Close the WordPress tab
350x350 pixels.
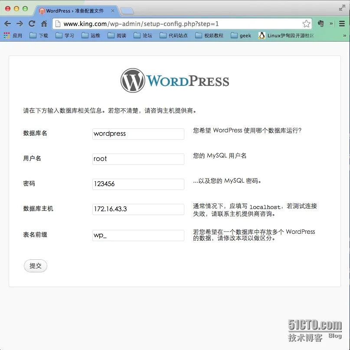113,11
